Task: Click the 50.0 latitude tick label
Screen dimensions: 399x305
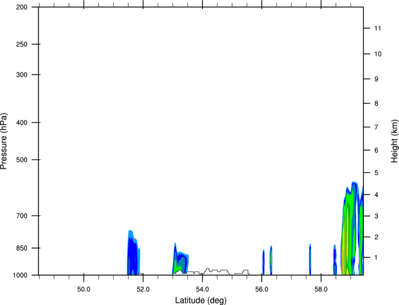Action: 84,290
